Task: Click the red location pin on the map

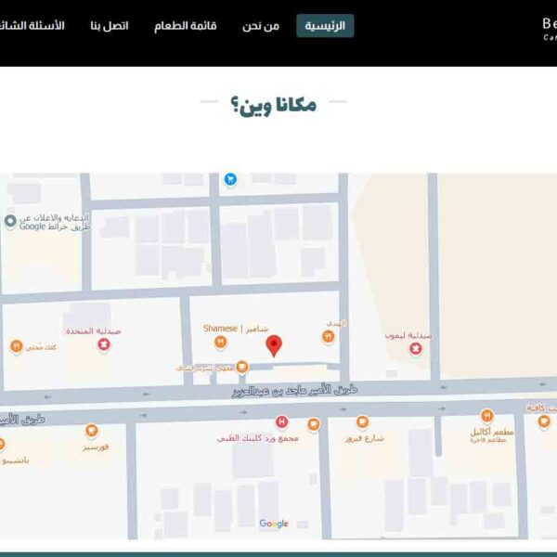Action: 274,345
